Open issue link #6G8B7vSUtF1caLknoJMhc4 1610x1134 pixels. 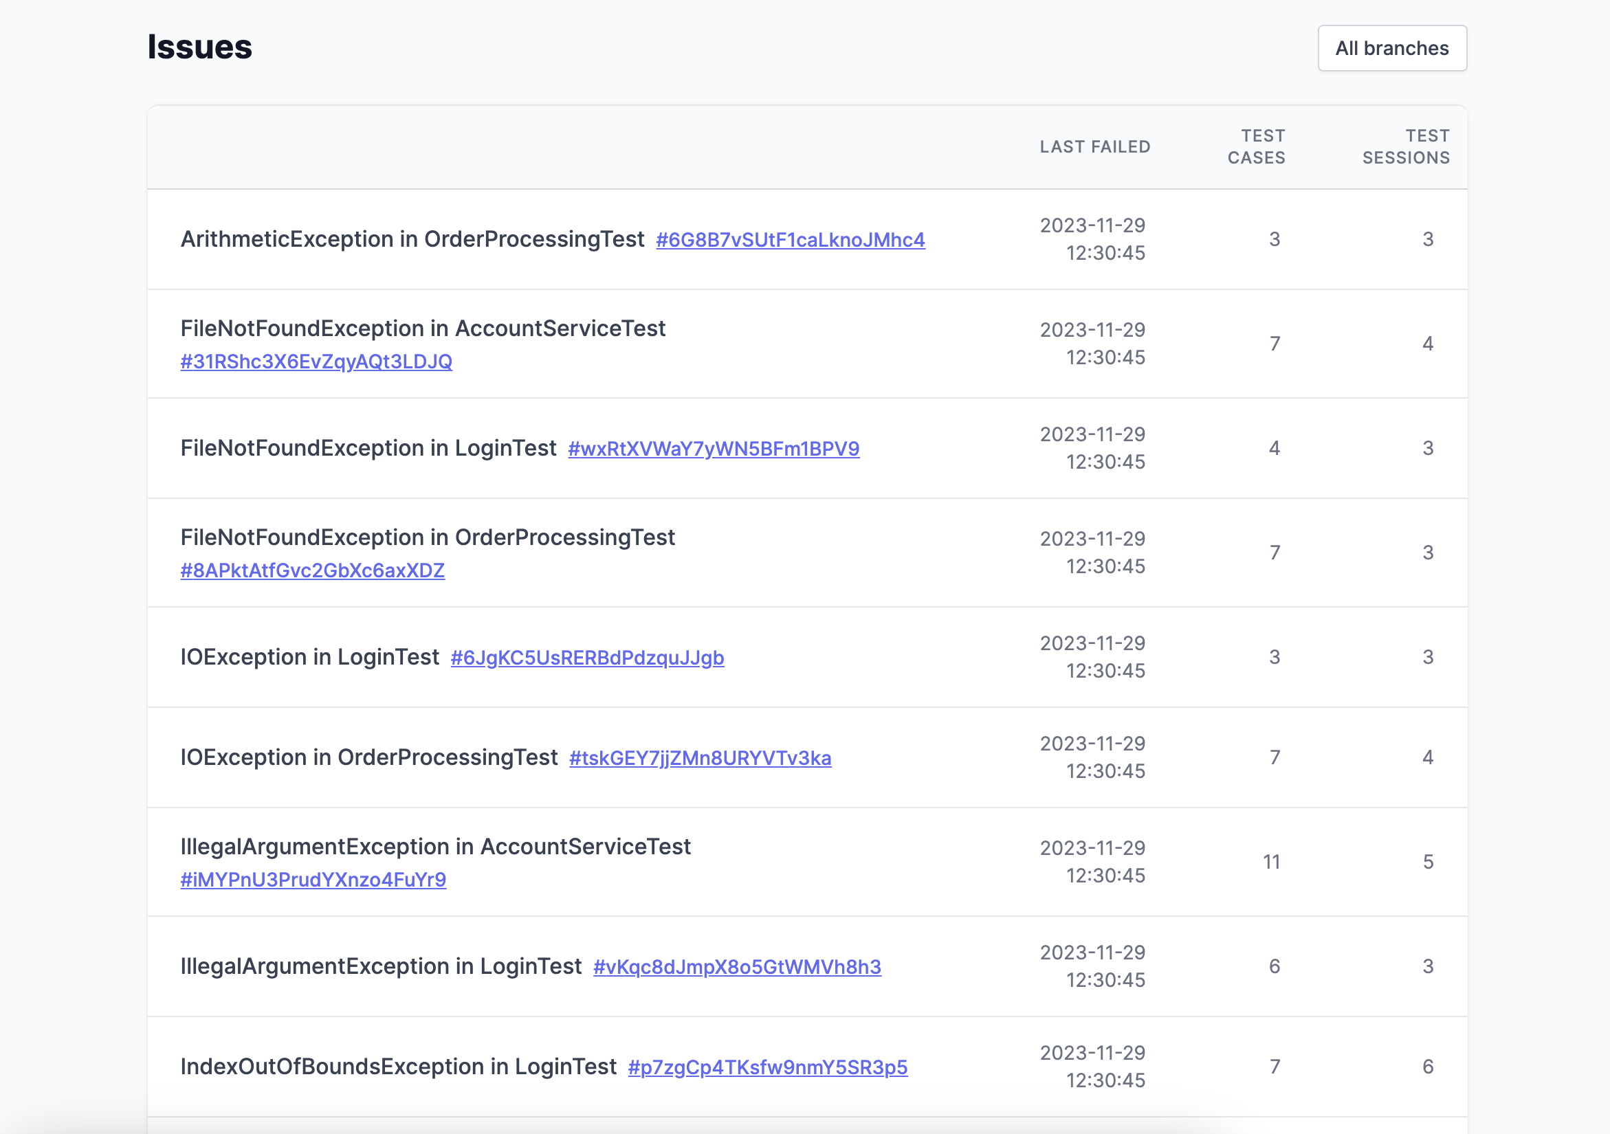790,240
